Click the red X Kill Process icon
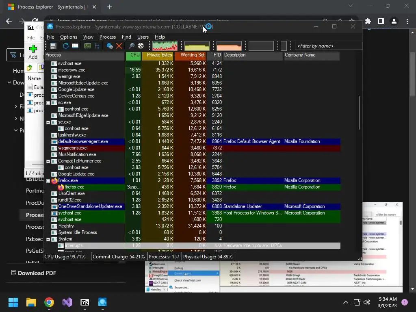The image size is (416, 312). click(119, 46)
